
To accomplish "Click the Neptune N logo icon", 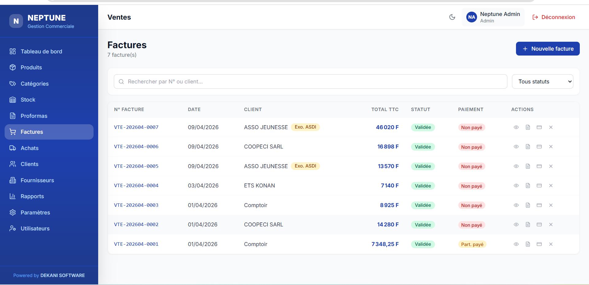I will point(16,21).
